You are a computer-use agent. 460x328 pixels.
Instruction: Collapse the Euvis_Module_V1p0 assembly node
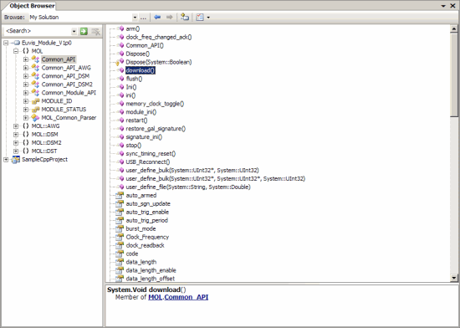click(x=6, y=44)
